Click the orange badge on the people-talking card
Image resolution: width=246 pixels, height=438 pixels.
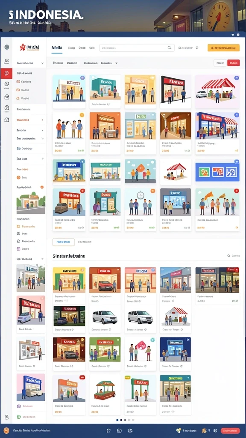pyautogui.click(x=82, y=115)
